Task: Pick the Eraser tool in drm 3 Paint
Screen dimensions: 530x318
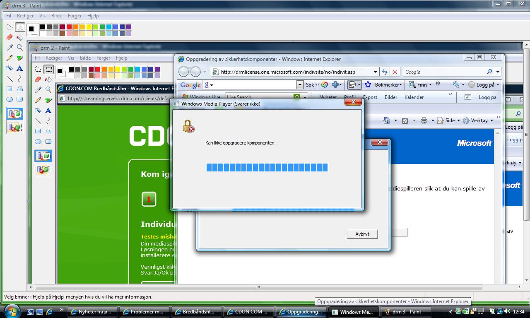Action: pos(10,37)
